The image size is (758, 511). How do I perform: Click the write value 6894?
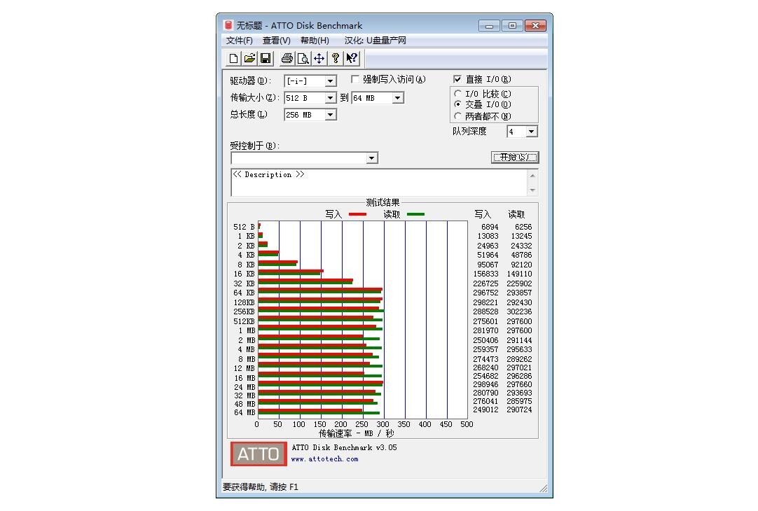pos(490,227)
